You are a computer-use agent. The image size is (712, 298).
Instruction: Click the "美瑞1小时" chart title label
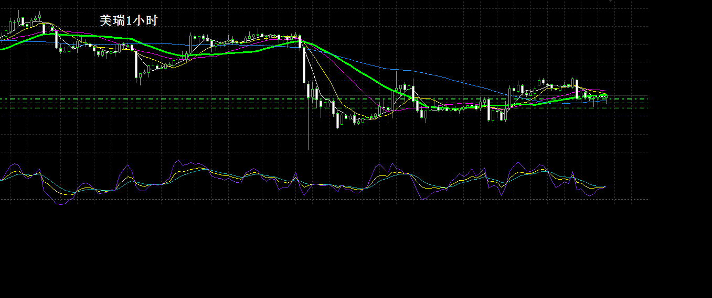click(129, 21)
